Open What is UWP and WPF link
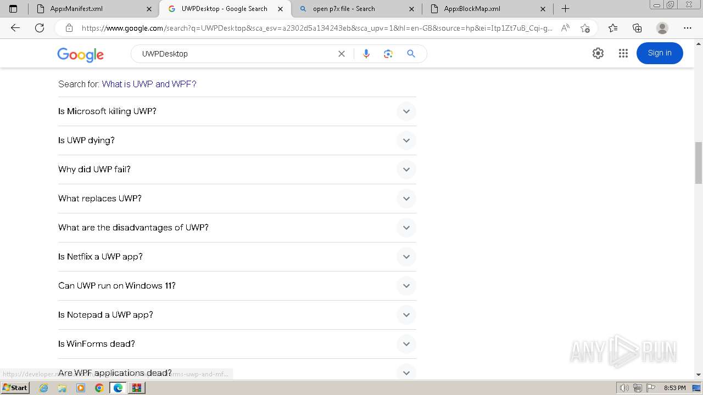 (x=149, y=84)
